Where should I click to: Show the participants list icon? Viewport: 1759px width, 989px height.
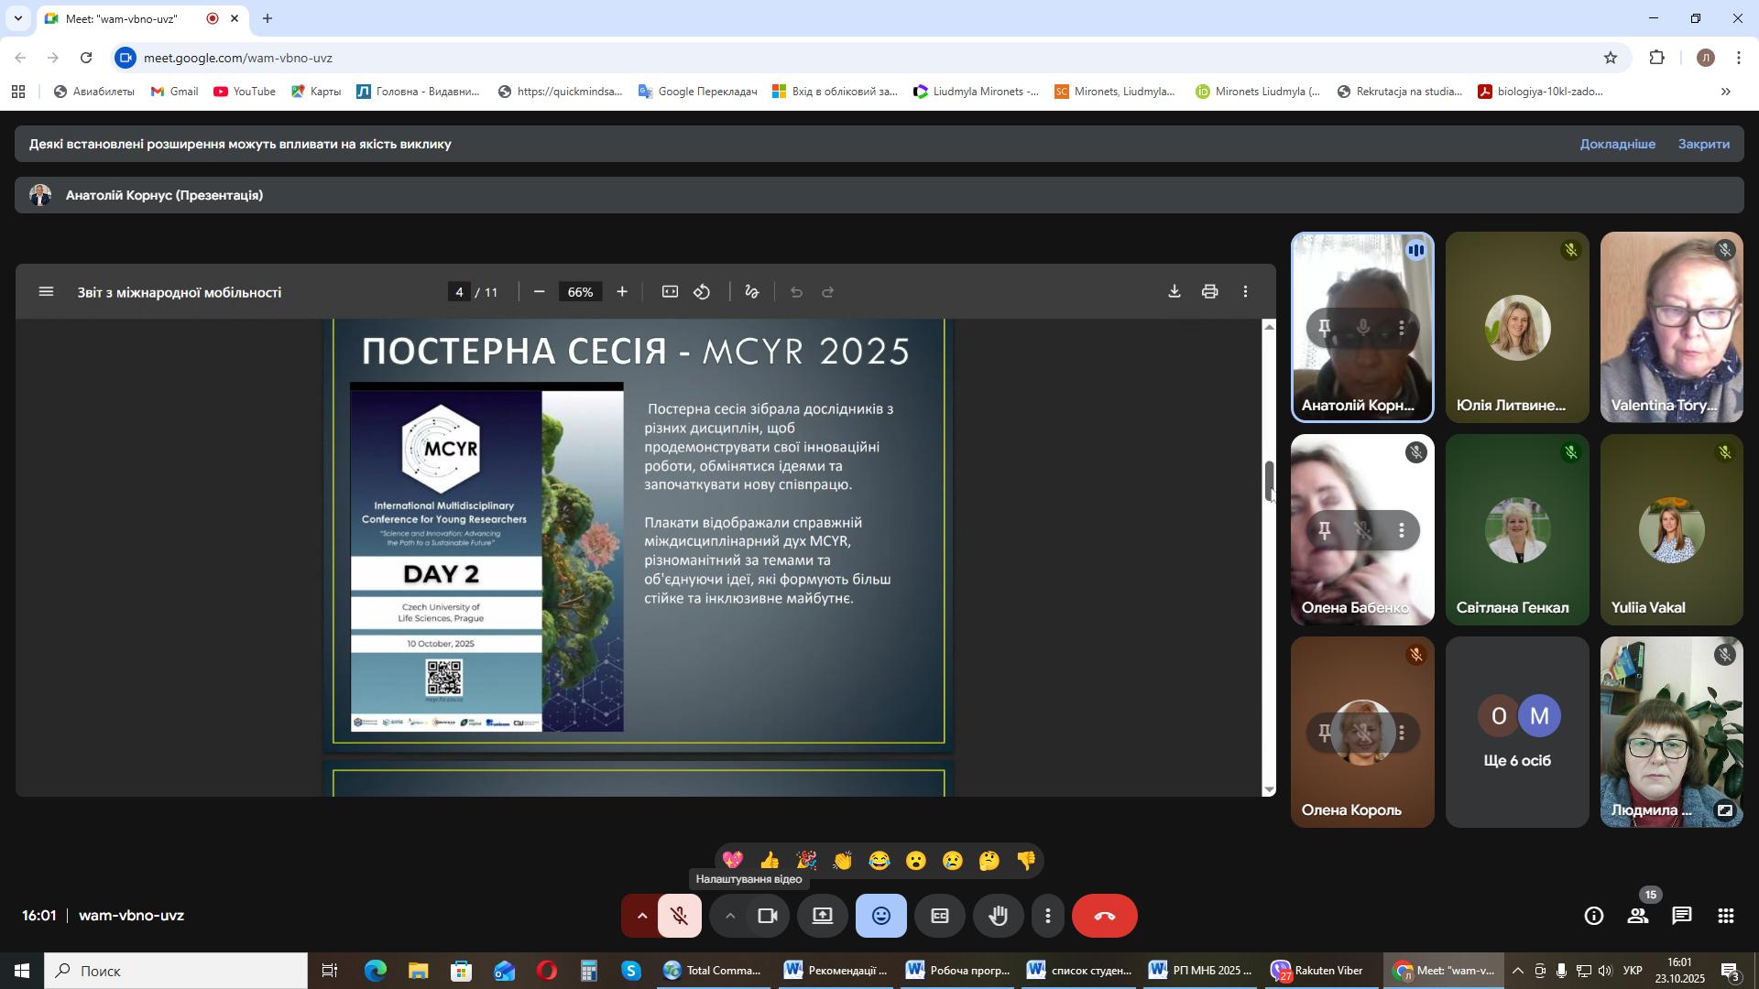click(1637, 916)
